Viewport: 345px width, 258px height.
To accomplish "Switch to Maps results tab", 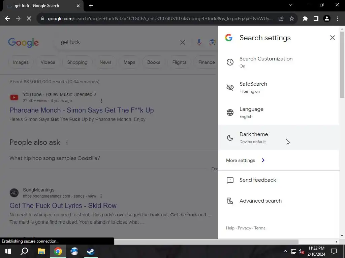I will 129,62.
